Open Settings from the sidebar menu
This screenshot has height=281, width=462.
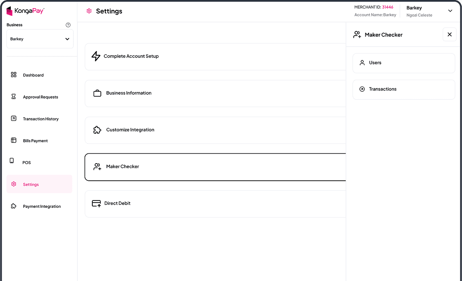[30, 184]
